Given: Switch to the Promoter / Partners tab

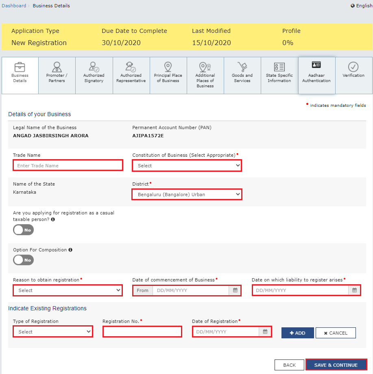Looking at the screenshot, I should coord(57,75).
